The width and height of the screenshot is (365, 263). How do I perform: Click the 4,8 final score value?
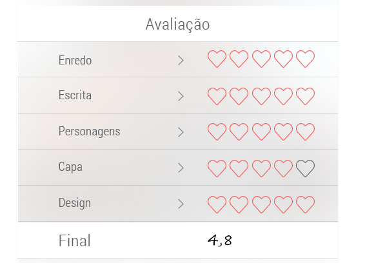click(x=220, y=240)
